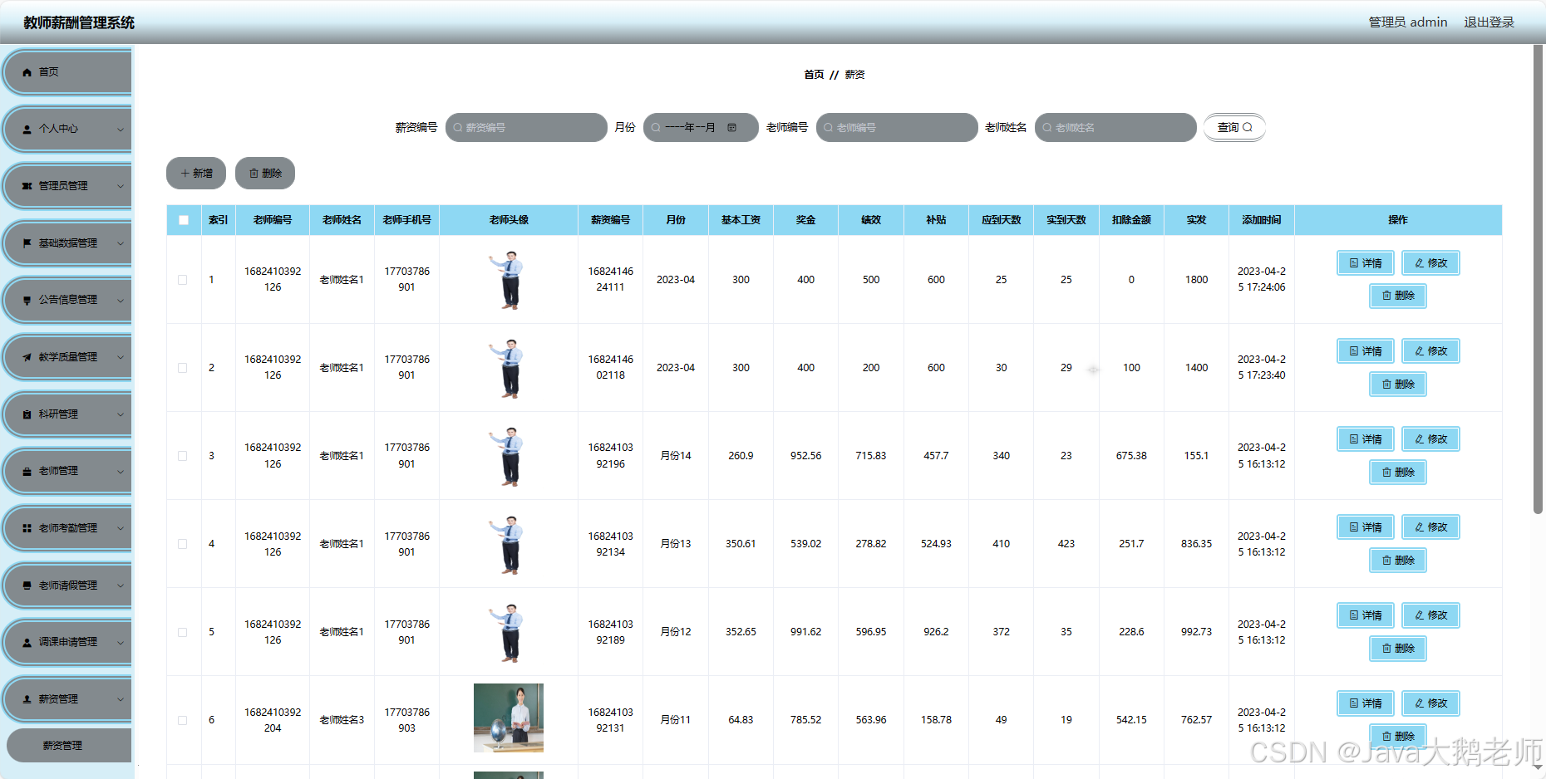Screen dimensions: 1546x779
Task: Click the 薪资编号 column header
Action: (x=610, y=220)
